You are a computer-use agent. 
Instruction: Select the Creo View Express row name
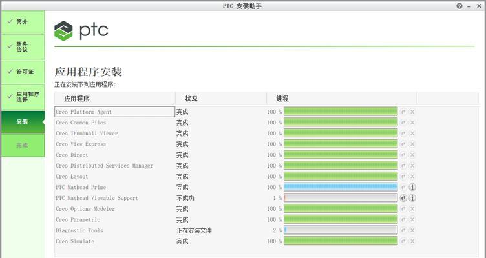[81, 144]
